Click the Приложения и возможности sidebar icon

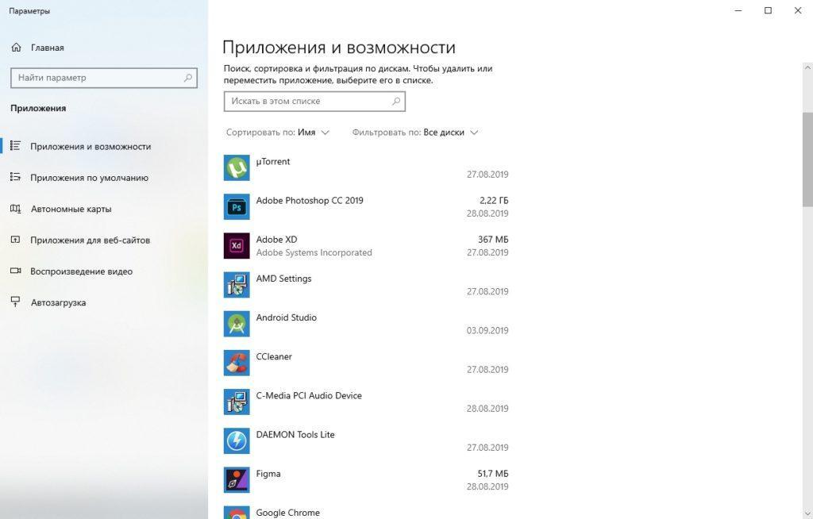click(x=16, y=146)
